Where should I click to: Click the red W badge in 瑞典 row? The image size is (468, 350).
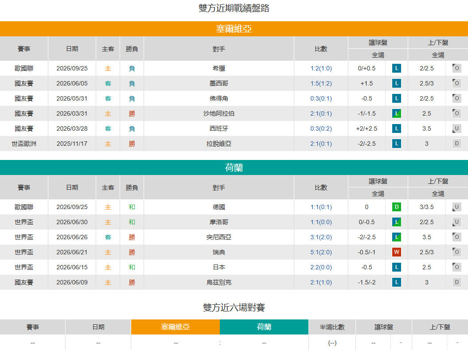396,252
